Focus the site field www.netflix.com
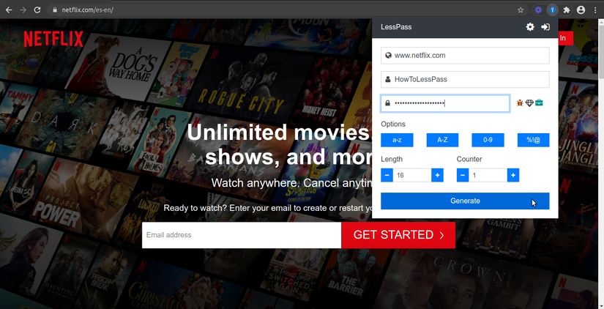The height and width of the screenshot is (309, 604). [465, 56]
